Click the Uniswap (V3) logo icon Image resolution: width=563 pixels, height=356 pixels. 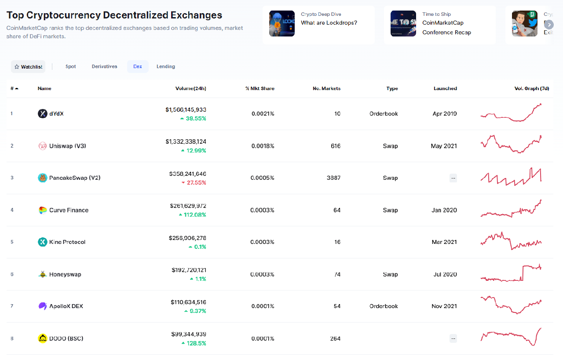click(42, 146)
